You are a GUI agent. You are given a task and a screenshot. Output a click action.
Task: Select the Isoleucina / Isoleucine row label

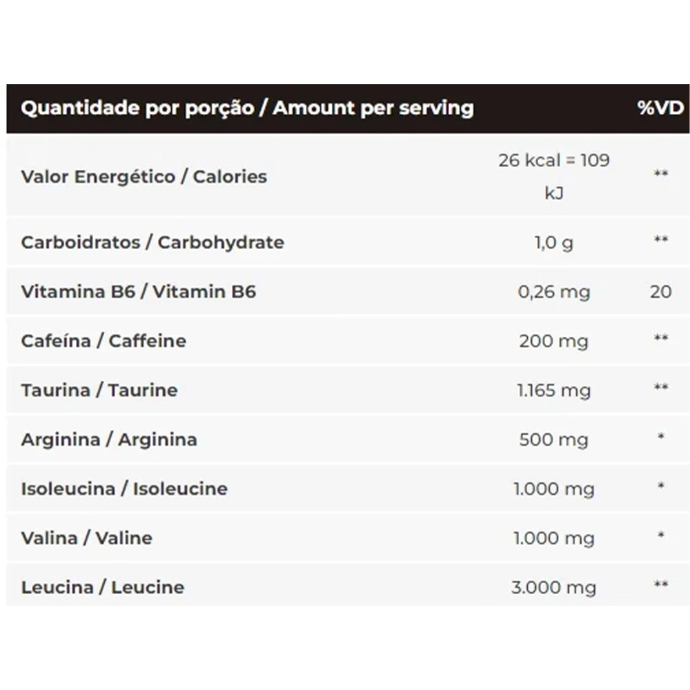(124, 489)
